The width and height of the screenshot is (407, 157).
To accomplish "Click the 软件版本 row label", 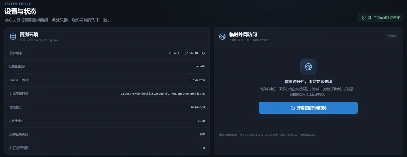I will [x=16, y=53].
